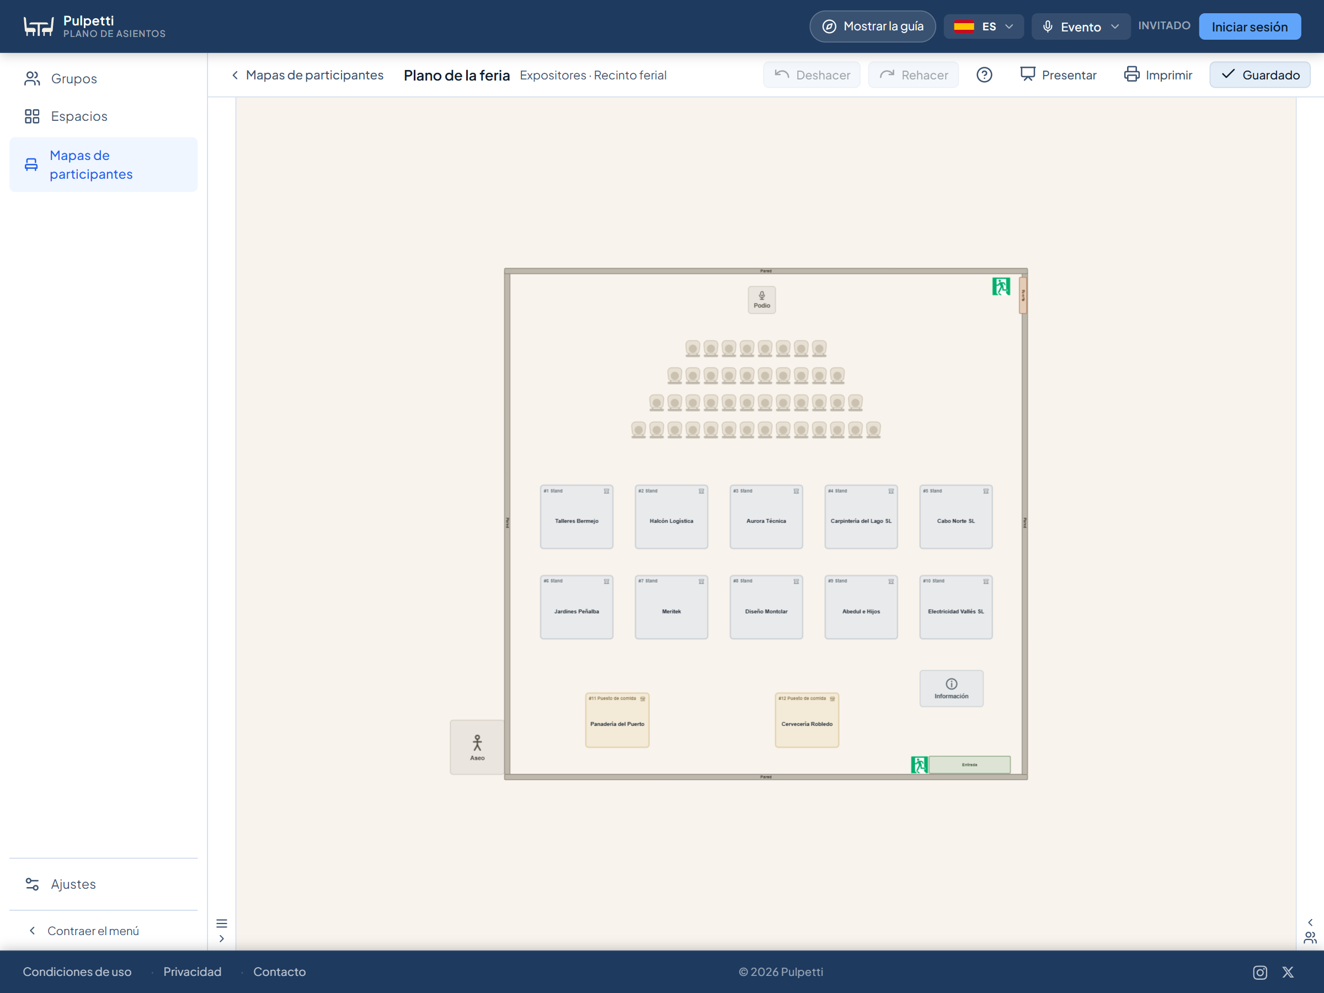Open the help question mark icon
Viewport: 1324px width, 993px height.
click(x=984, y=75)
